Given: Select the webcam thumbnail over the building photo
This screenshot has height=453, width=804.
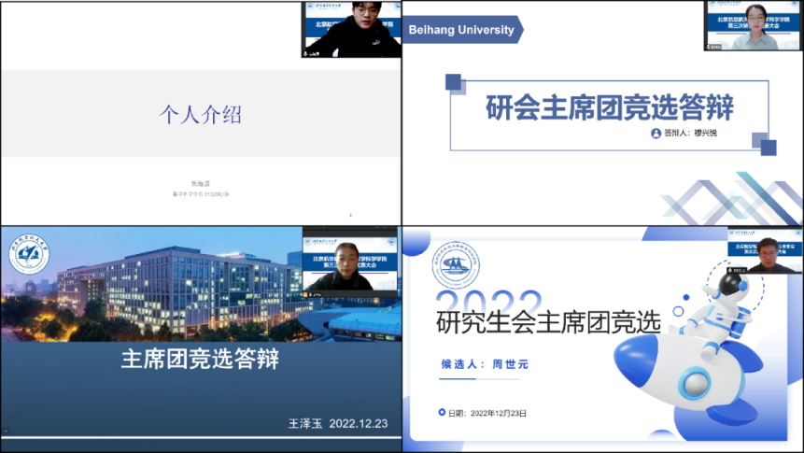Looking at the screenshot, I should [x=349, y=266].
